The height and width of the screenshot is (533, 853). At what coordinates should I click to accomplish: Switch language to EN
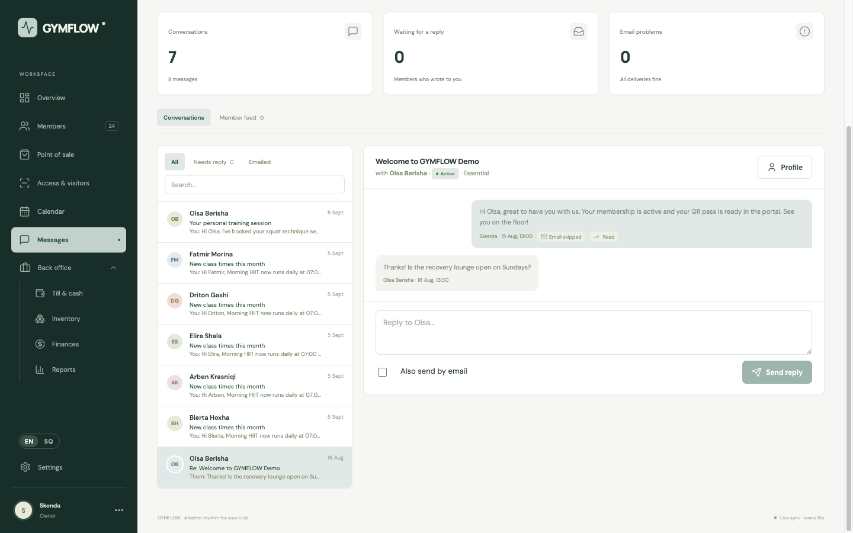click(29, 441)
